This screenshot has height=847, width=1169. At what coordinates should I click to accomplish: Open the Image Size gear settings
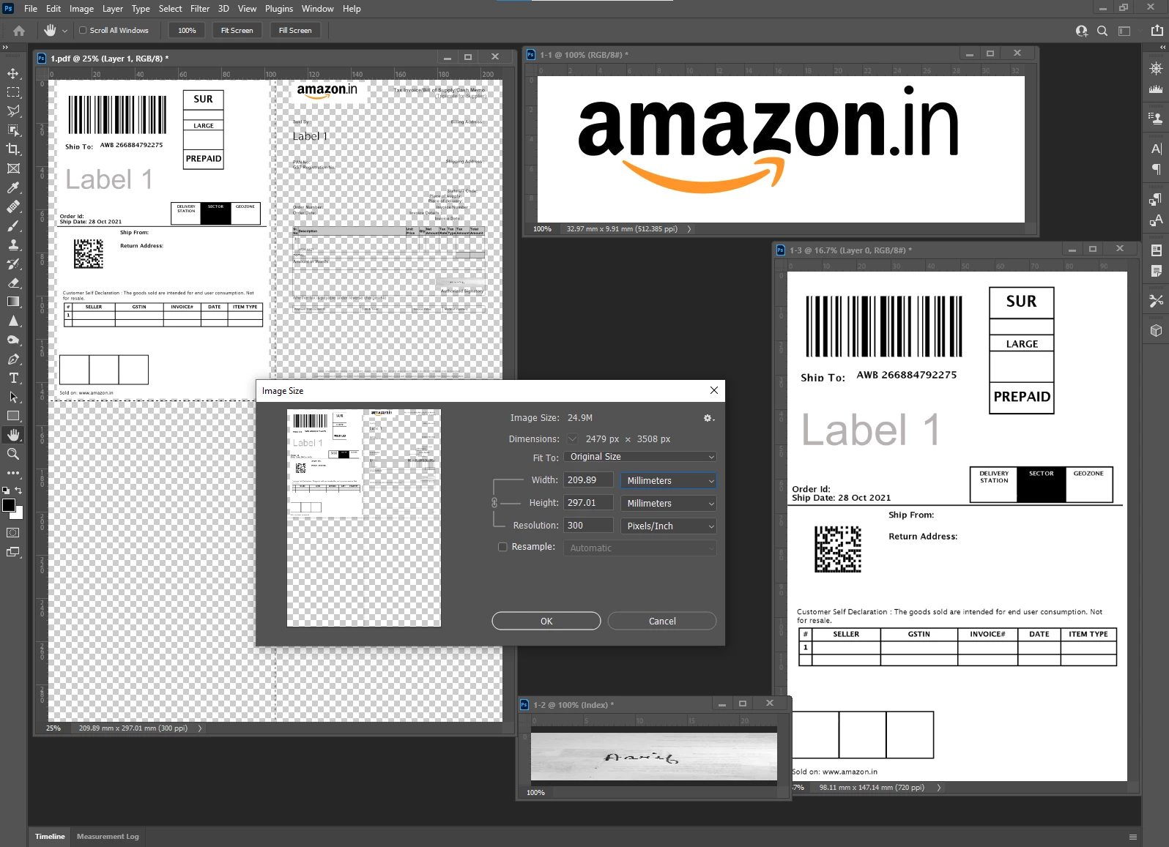point(708,418)
